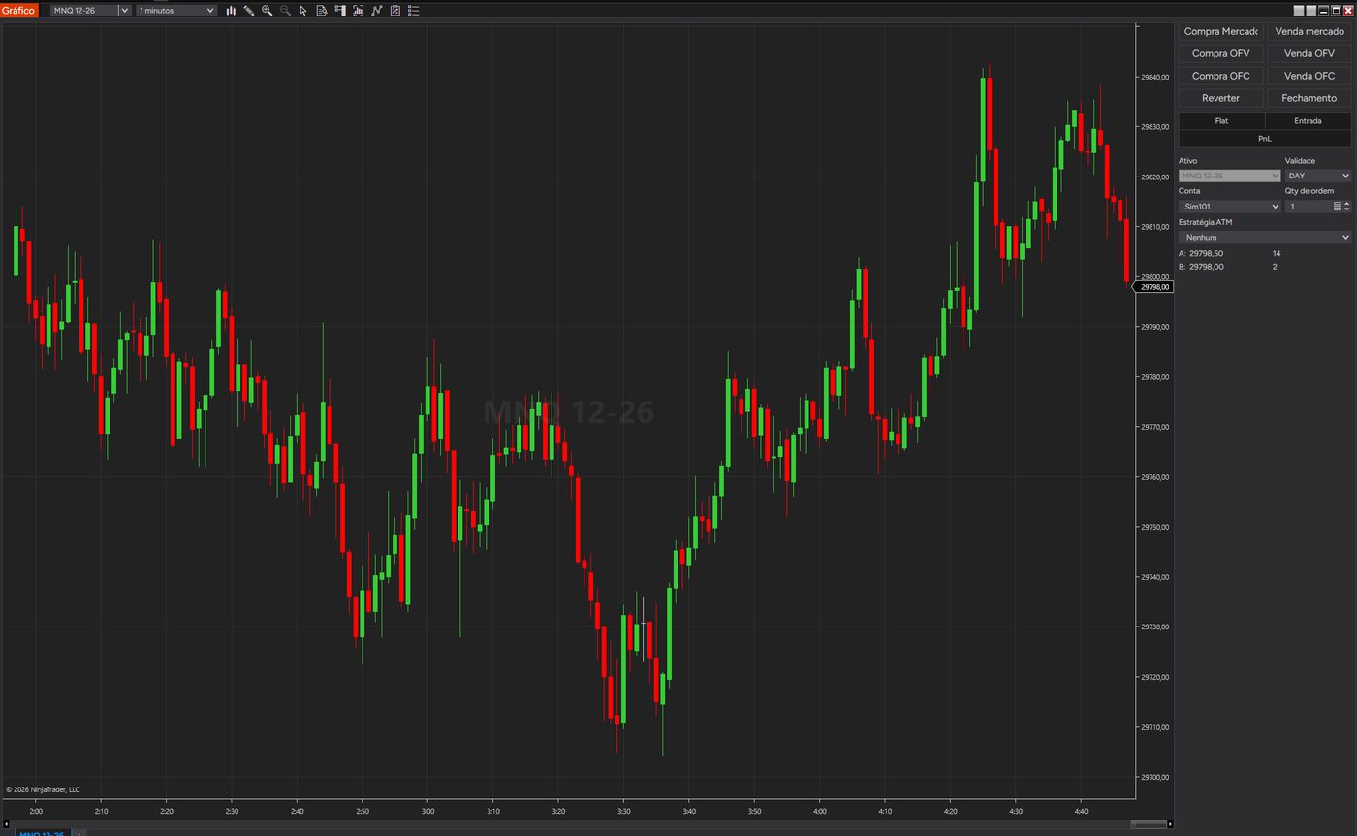Open the chart bar style icon
This screenshot has width=1357, height=836.
click(231, 11)
